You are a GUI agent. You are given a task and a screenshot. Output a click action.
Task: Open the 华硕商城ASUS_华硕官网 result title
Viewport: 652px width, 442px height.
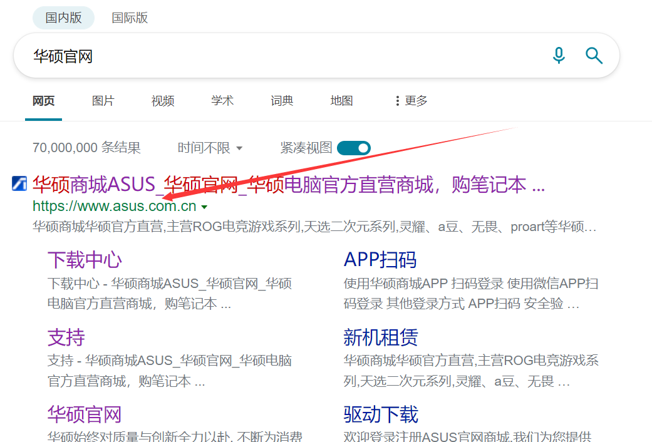[289, 185]
